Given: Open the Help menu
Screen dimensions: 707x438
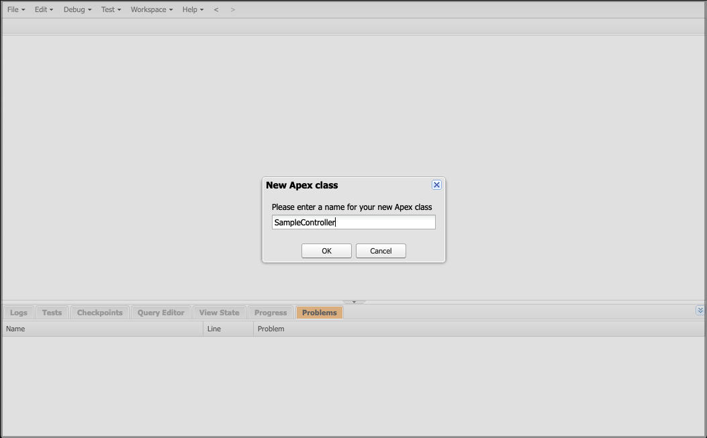Looking at the screenshot, I should point(193,9).
